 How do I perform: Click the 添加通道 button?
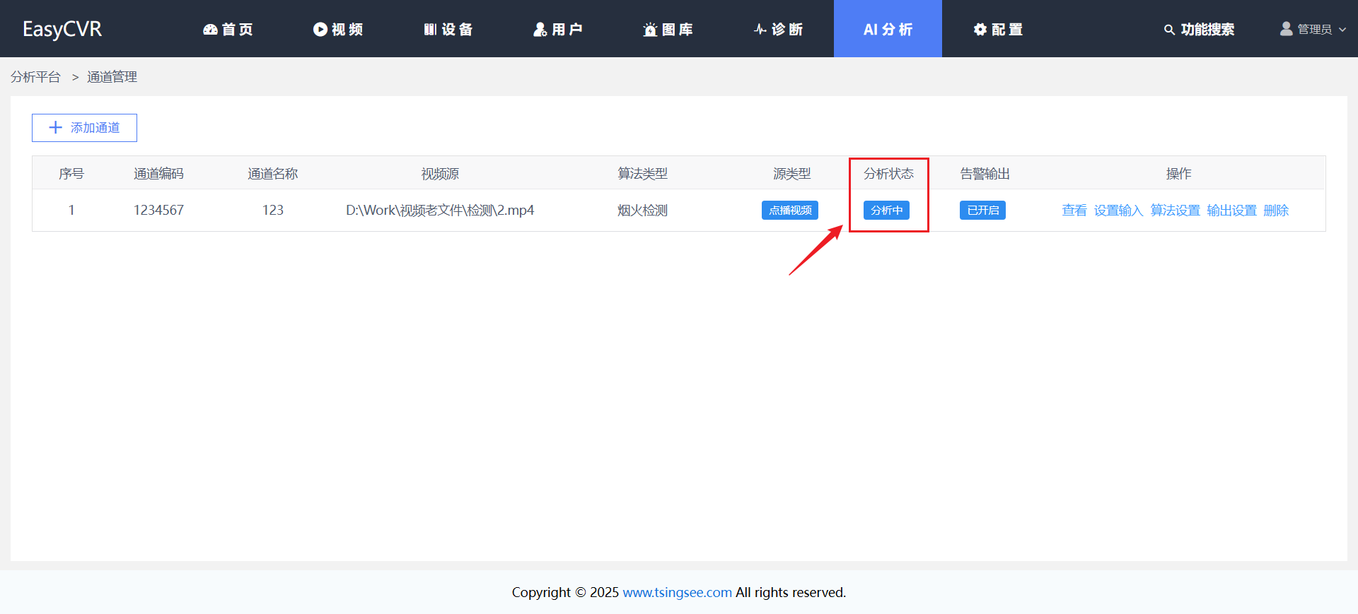(84, 128)
